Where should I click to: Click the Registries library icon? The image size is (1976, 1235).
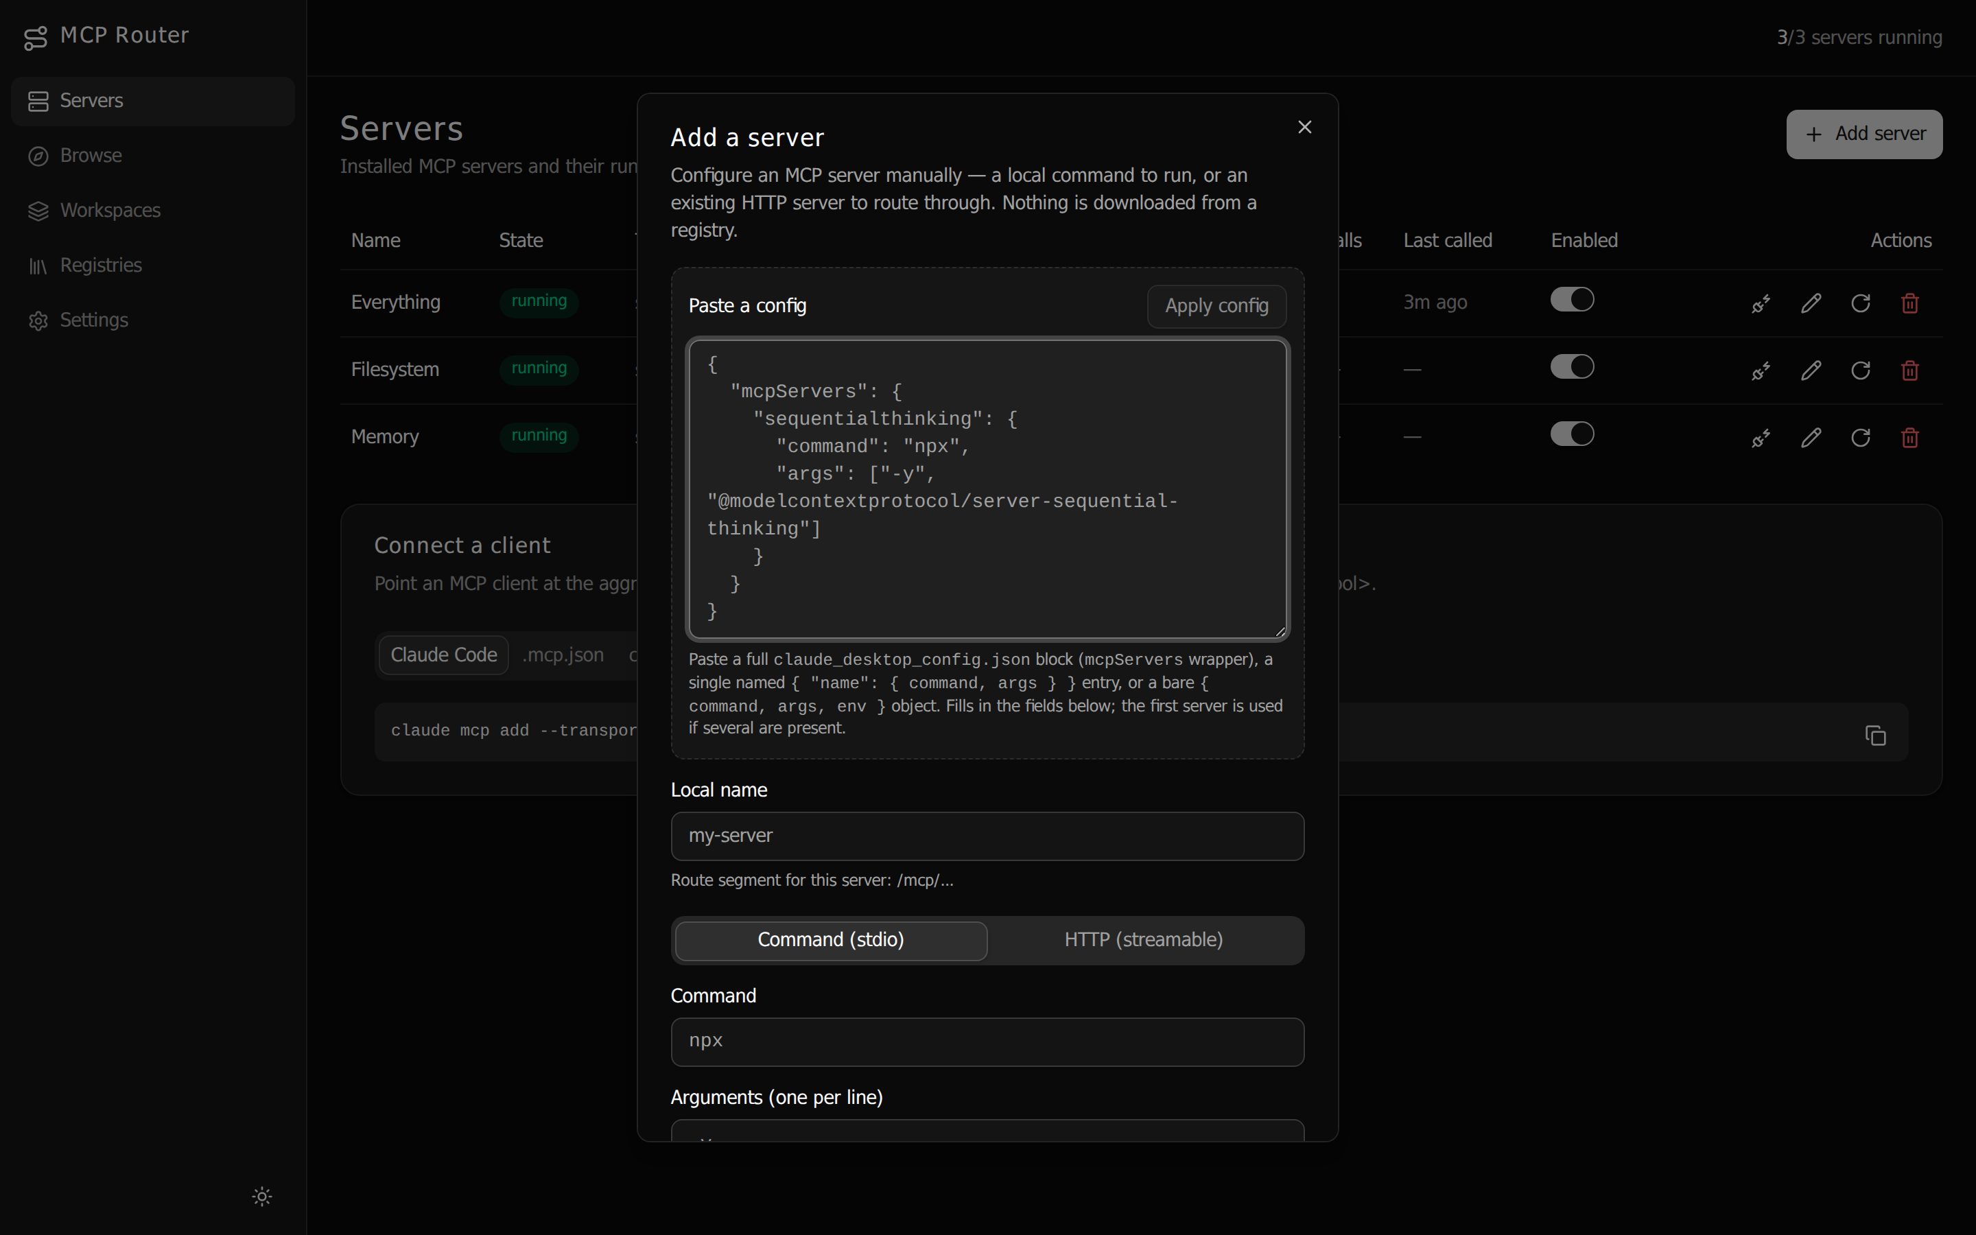coord(38,266)
